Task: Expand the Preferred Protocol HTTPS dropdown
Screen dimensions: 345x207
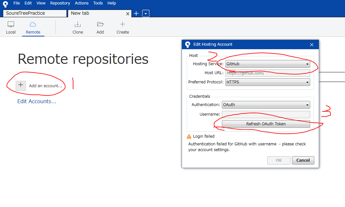Action: point(268,82)
